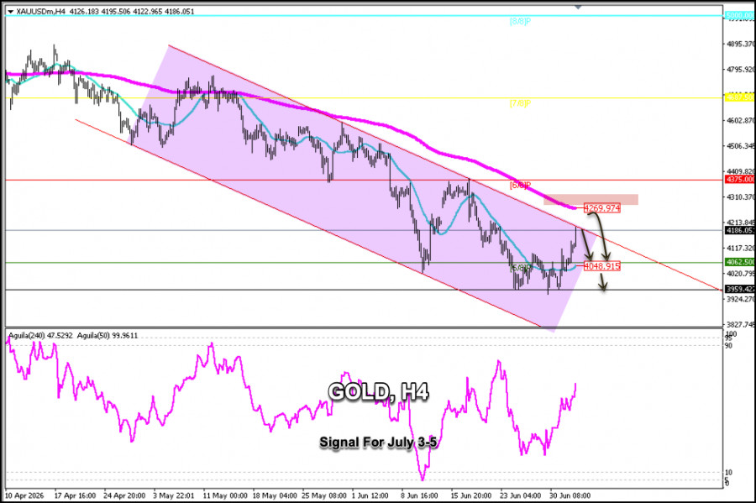Click the [5/8]P level label
Viewport: 756px width, 503px height.
tap(520, 267)
